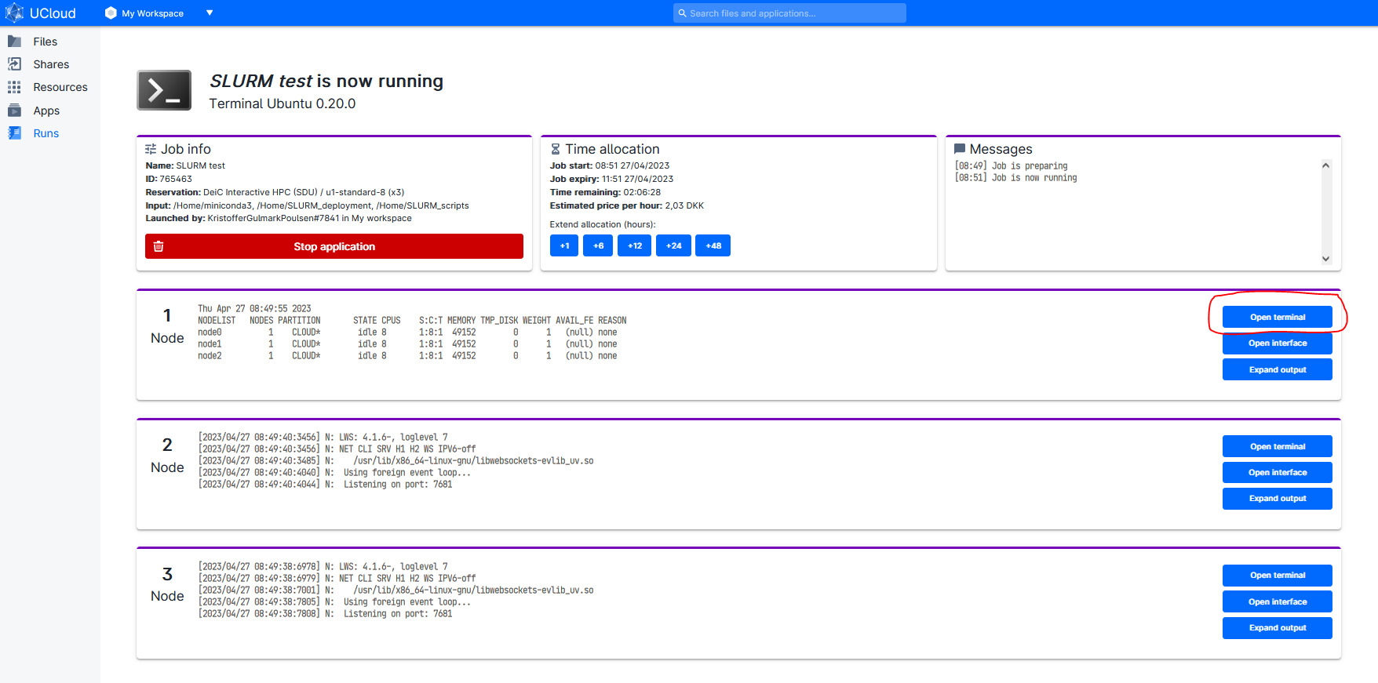Add +24 hours to the allocation
The height and width of the screenshot is (683, 1378).
click(673, 245)
